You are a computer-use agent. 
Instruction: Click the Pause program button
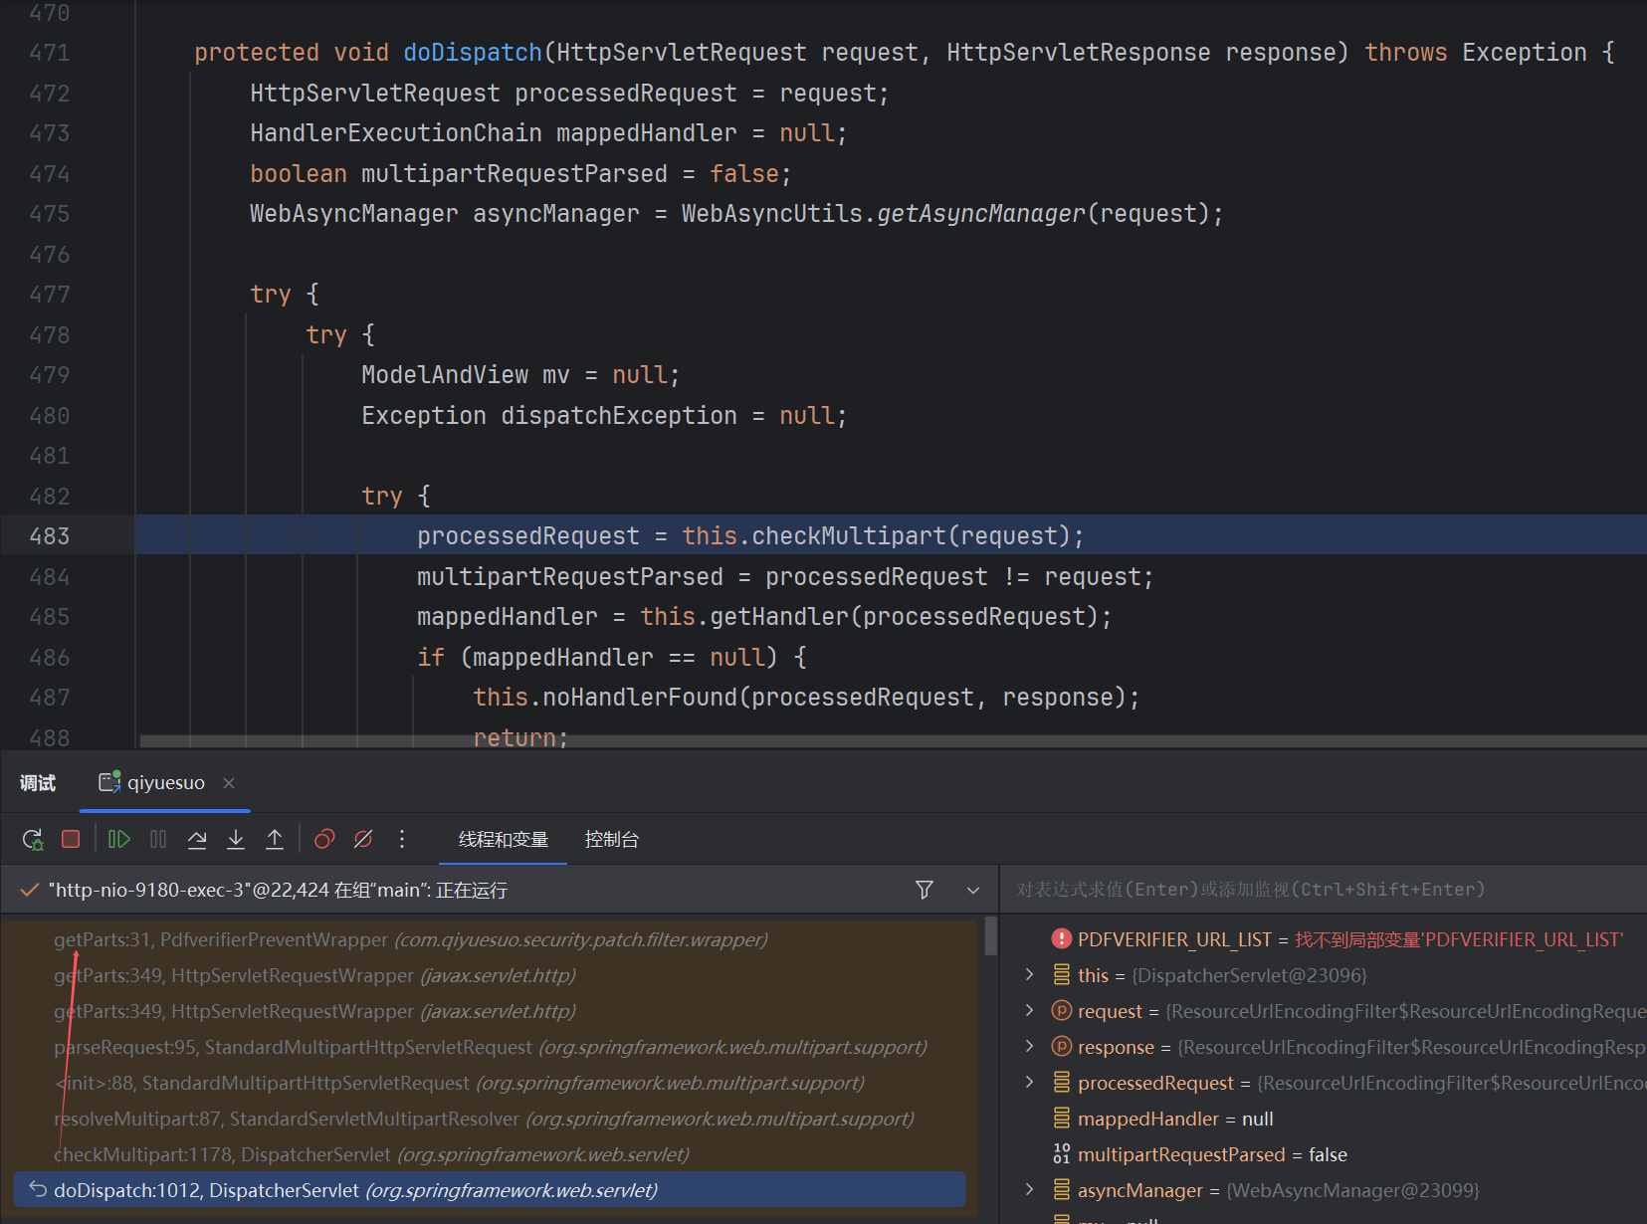tap(158, 840)
